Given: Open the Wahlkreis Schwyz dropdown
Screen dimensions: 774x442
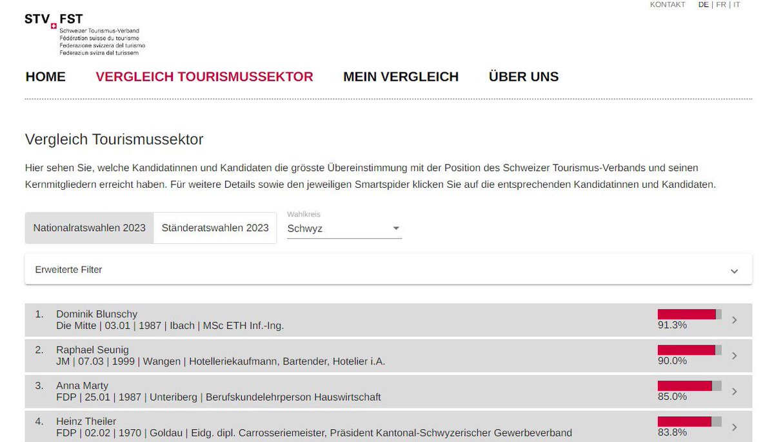Looking at the screenshot, I should point(344,228).
